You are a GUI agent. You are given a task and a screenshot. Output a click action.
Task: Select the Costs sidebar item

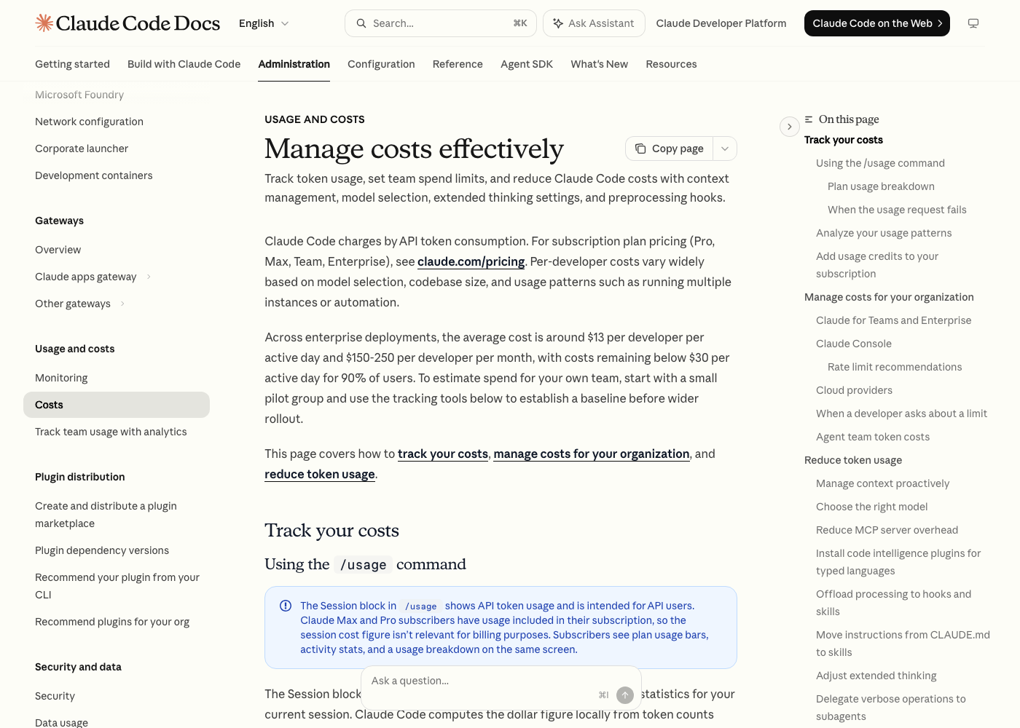(x=117, y=405)
